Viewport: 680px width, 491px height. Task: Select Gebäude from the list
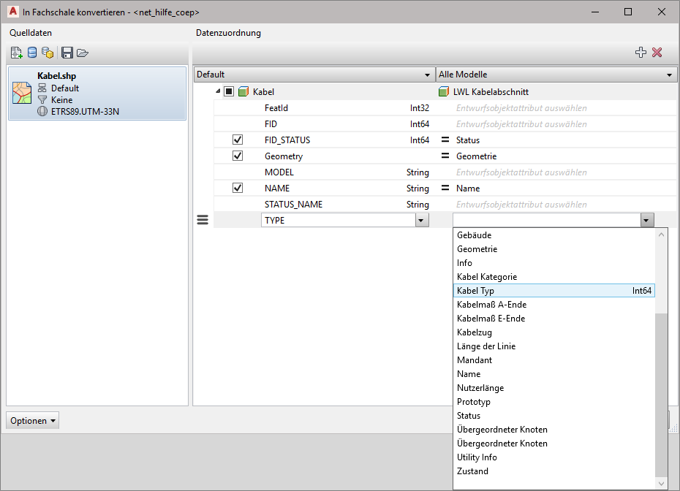pos(554,235)
